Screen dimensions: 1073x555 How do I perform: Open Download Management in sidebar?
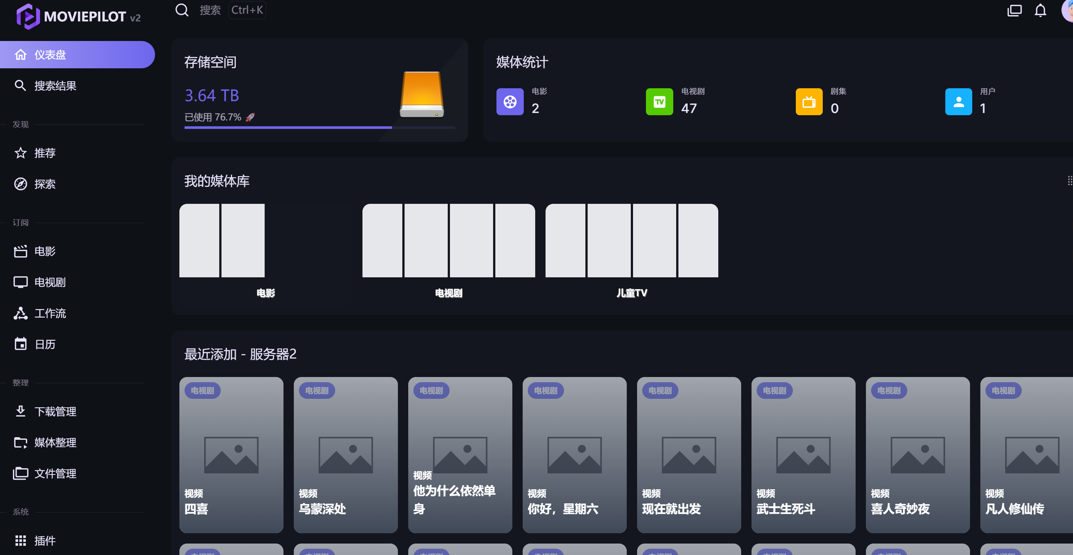(55, 412)
